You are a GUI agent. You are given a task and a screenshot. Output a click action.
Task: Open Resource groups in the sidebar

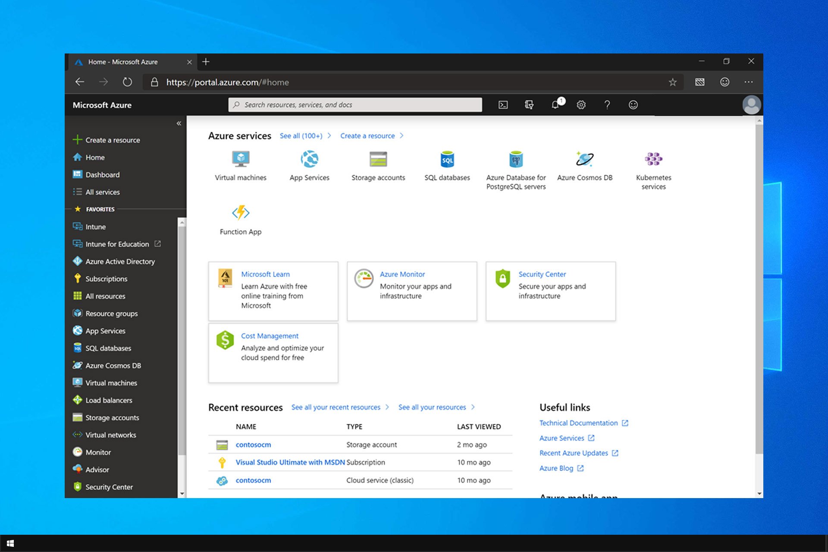coord(105,314)
